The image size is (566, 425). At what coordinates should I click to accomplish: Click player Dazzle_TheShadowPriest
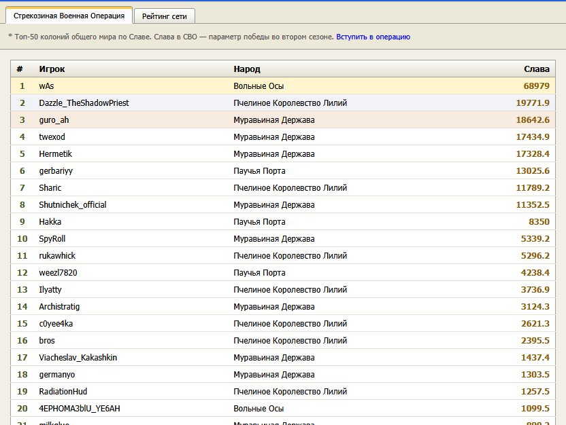tap(84, 103)
